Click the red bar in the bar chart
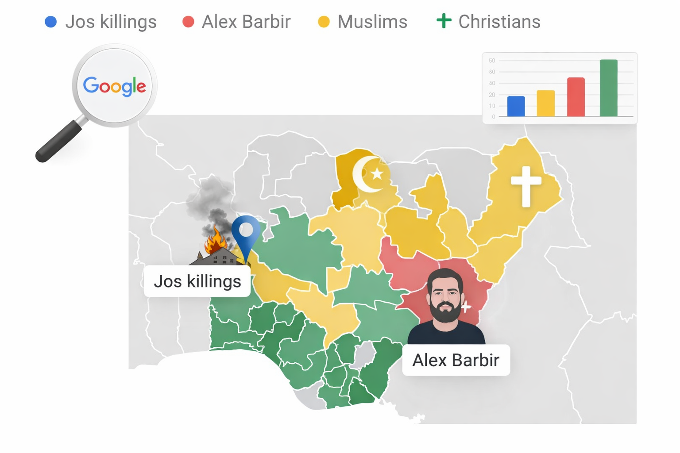 pos(576,97)
